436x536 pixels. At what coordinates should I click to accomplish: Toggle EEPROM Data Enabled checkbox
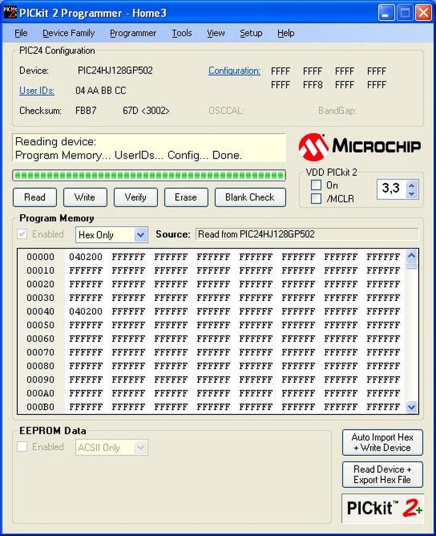pyautogui.click(x=22, y=447)
